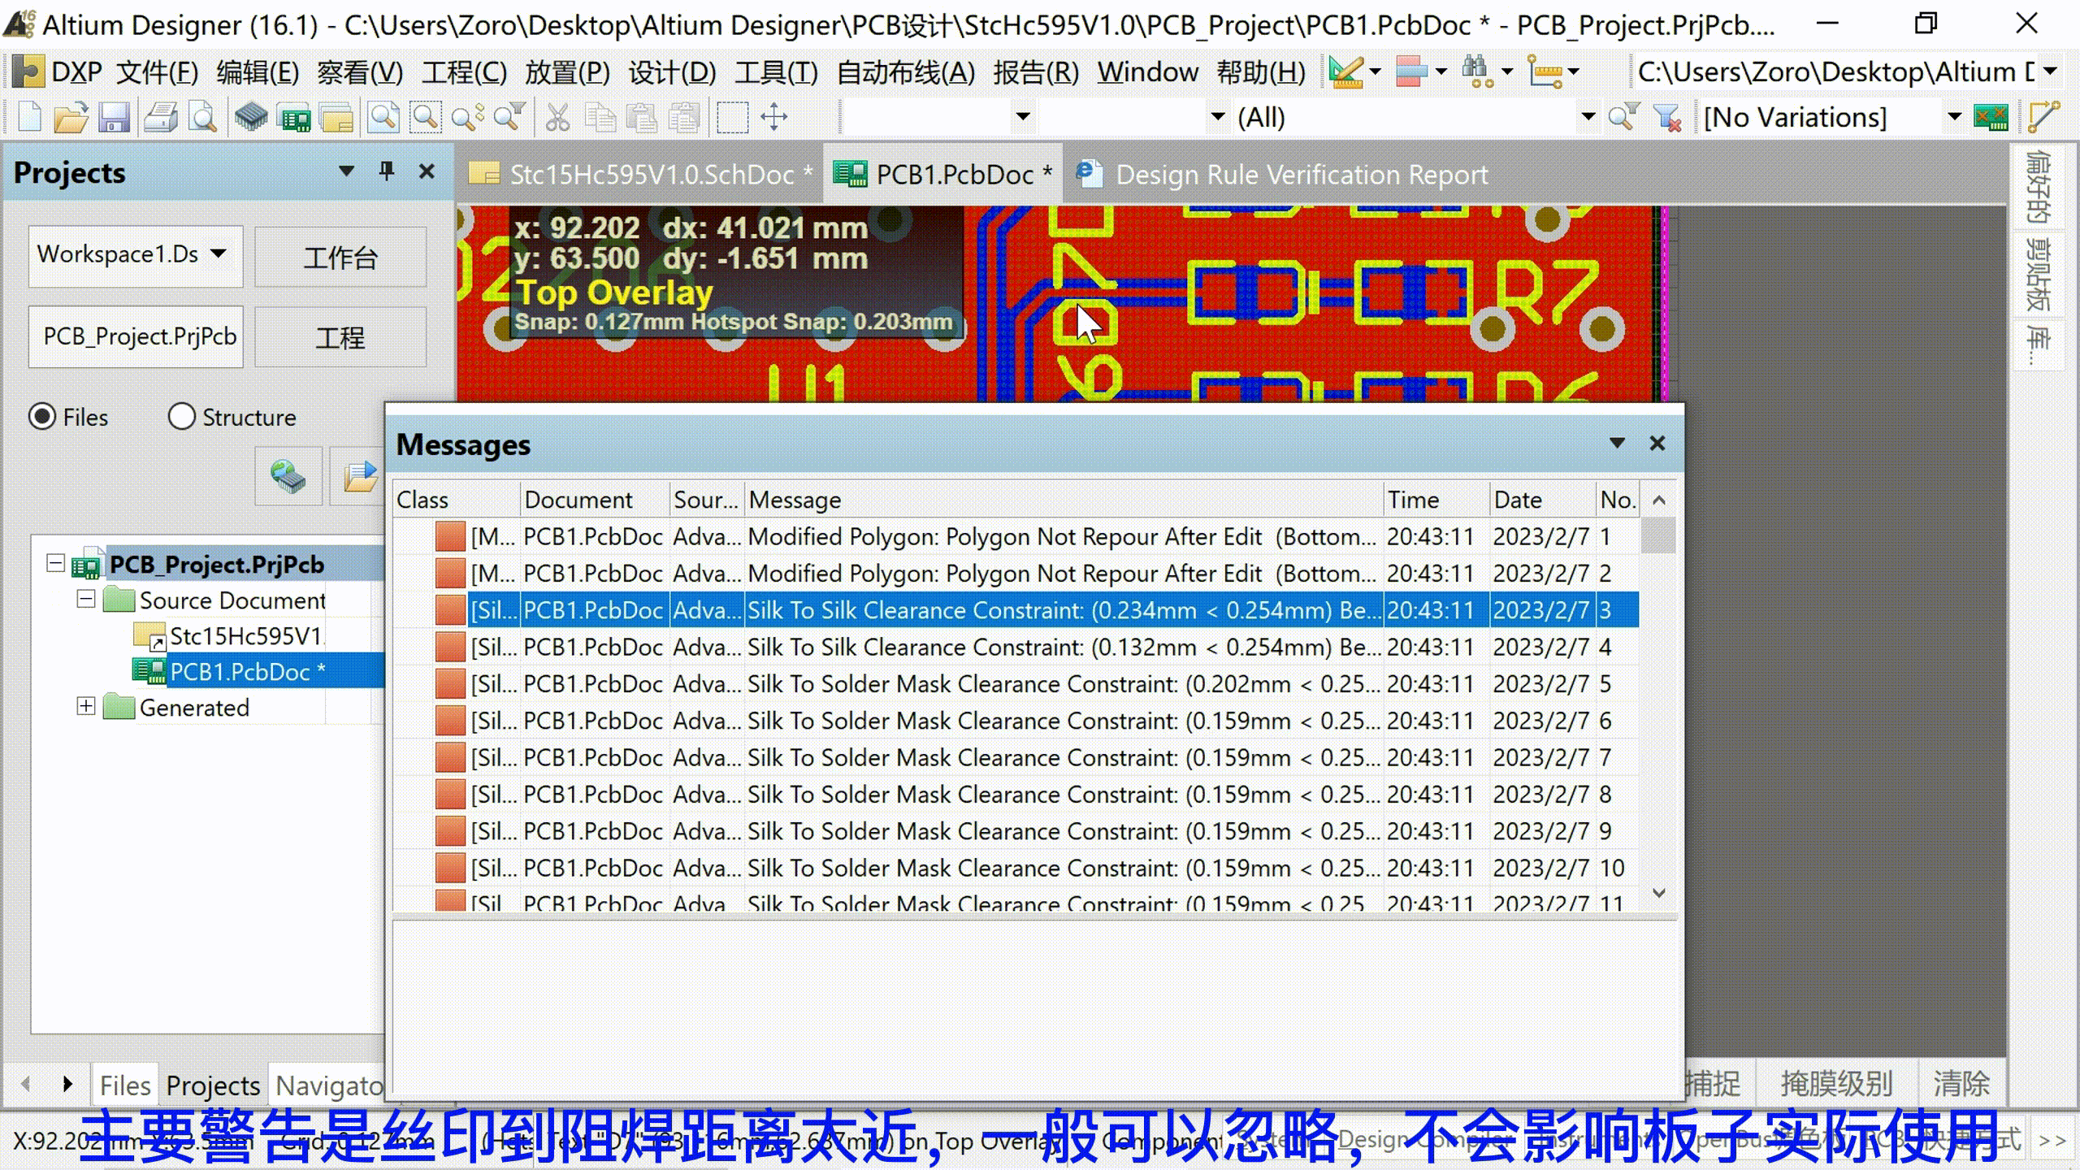Open the No Variations dropdown
This screenshot has height=1170, width=2080.
click(1954, 118)
